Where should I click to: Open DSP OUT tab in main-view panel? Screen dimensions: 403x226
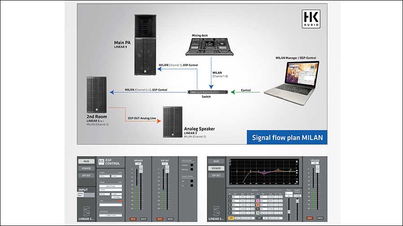pyautogui.click(x=86, y=175)
